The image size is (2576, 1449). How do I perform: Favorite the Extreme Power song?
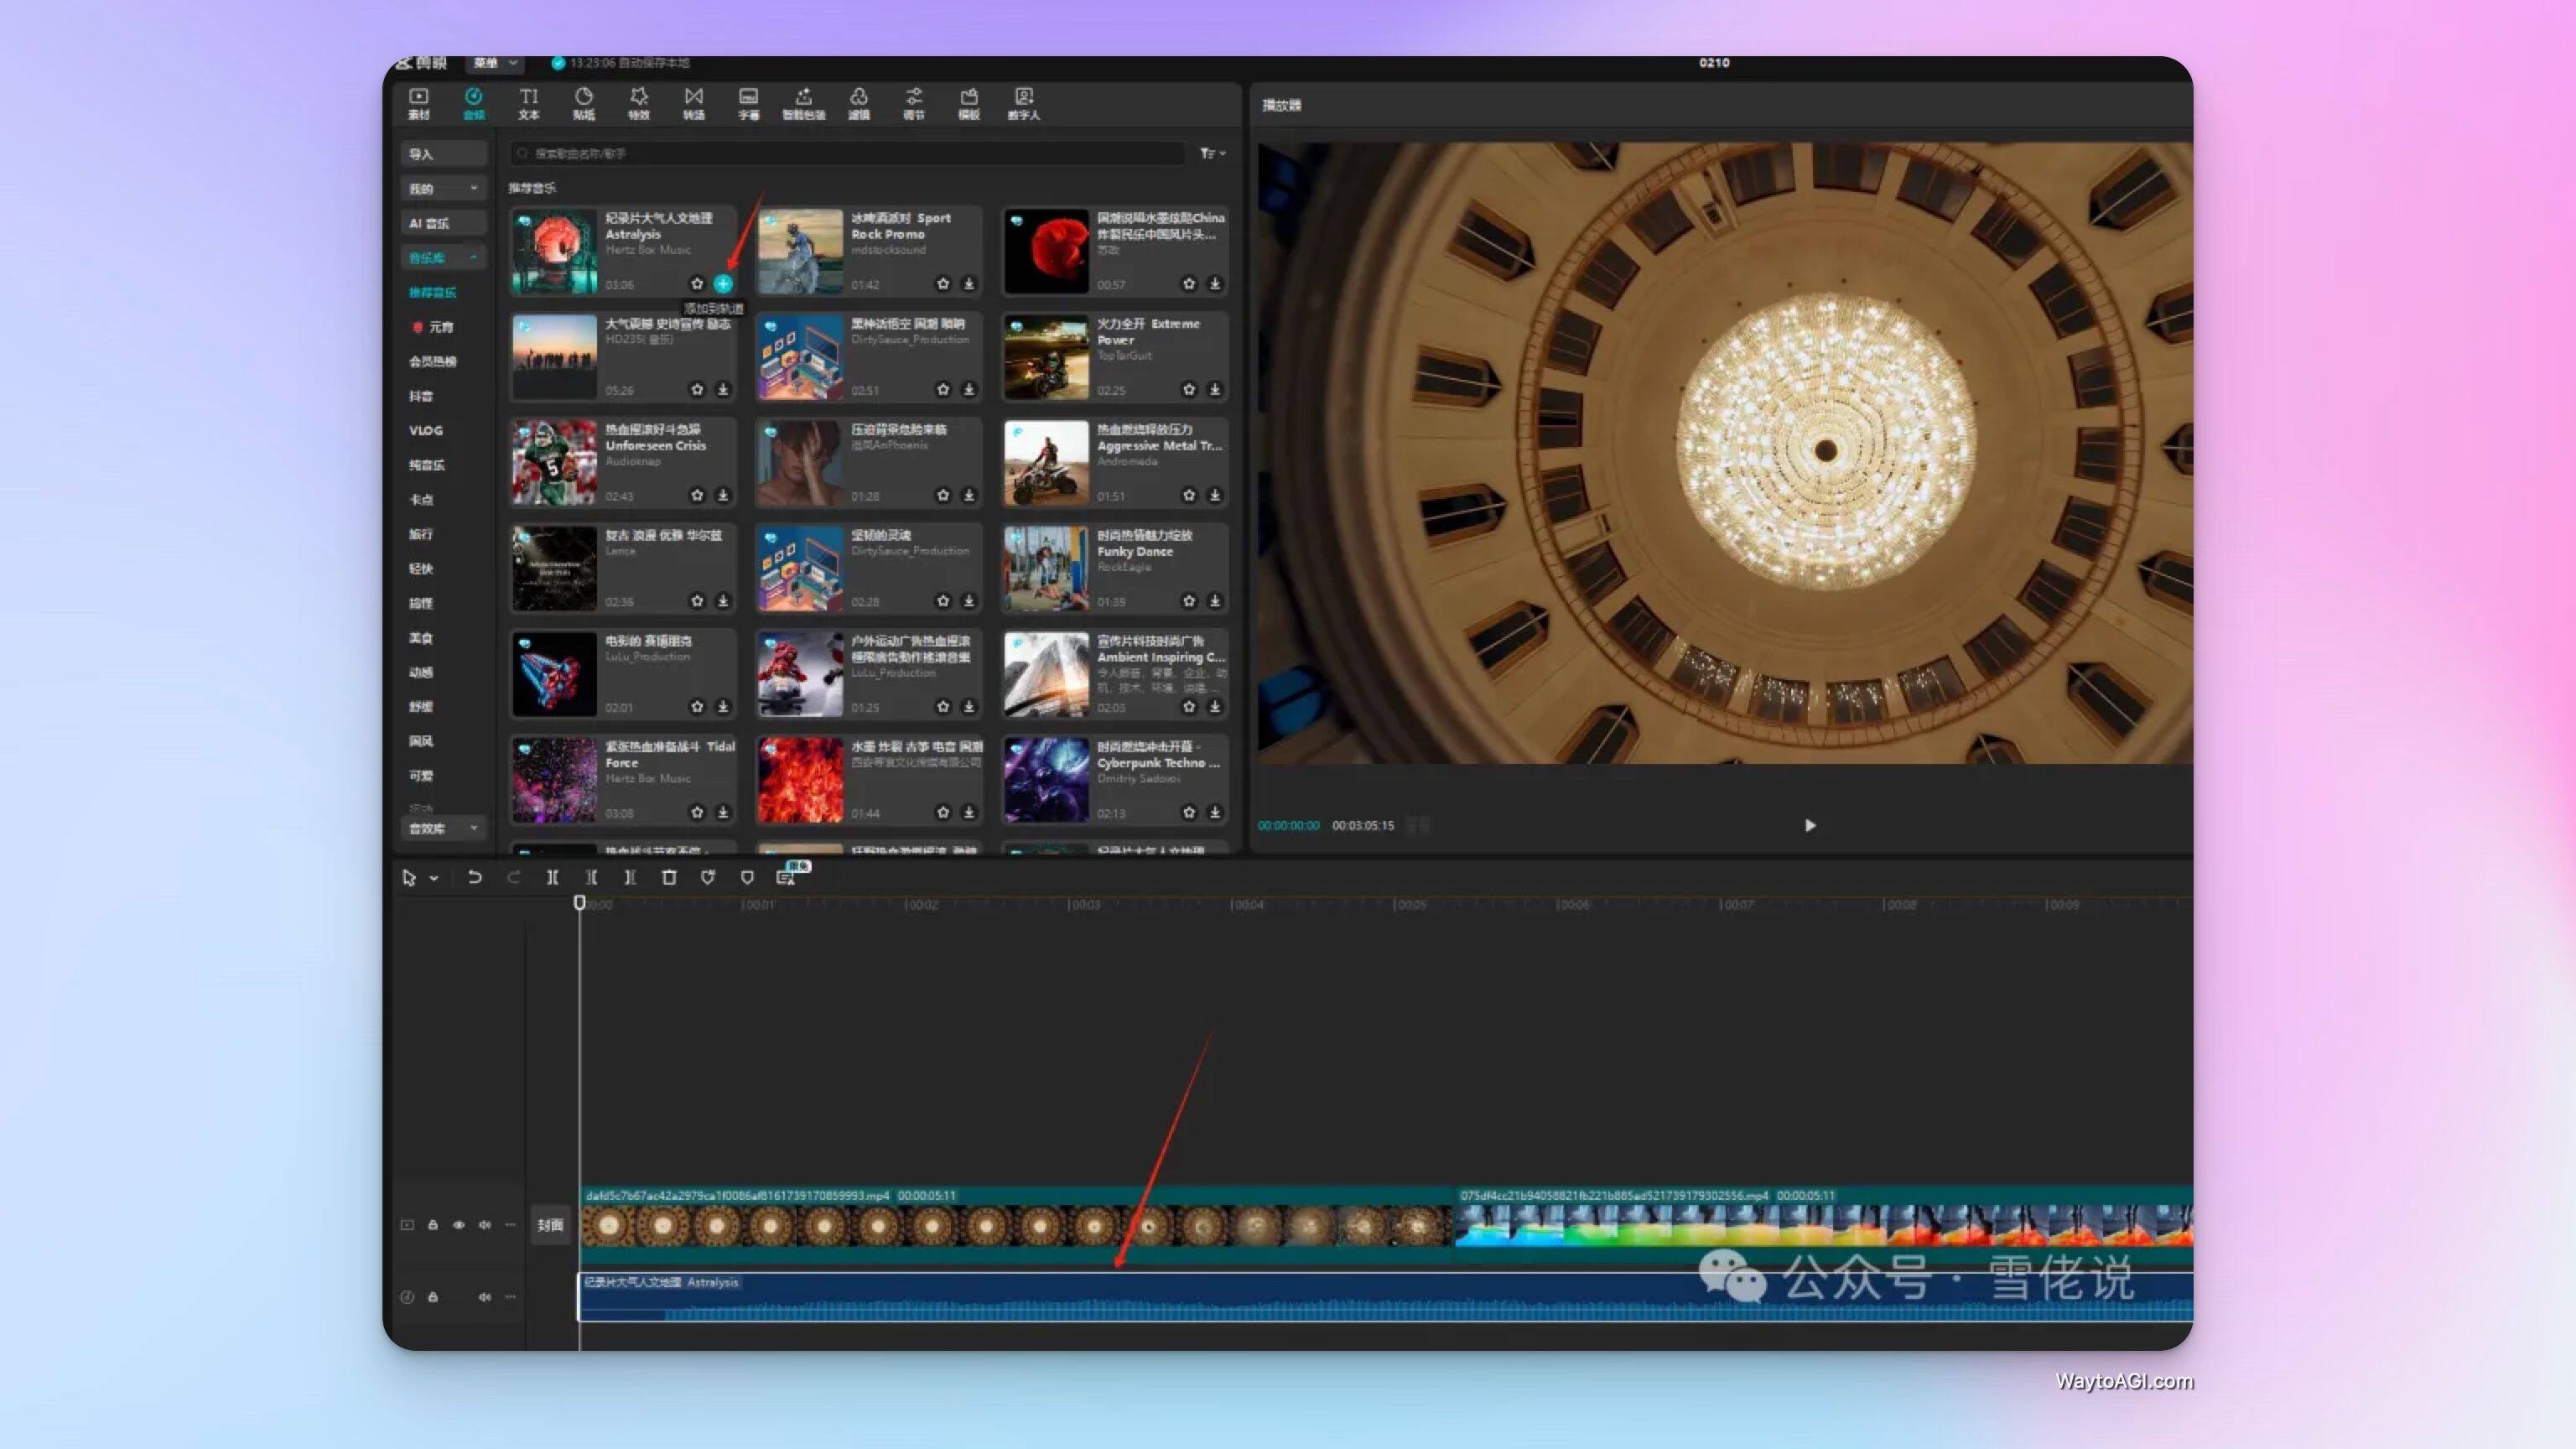pos(1189,389)
